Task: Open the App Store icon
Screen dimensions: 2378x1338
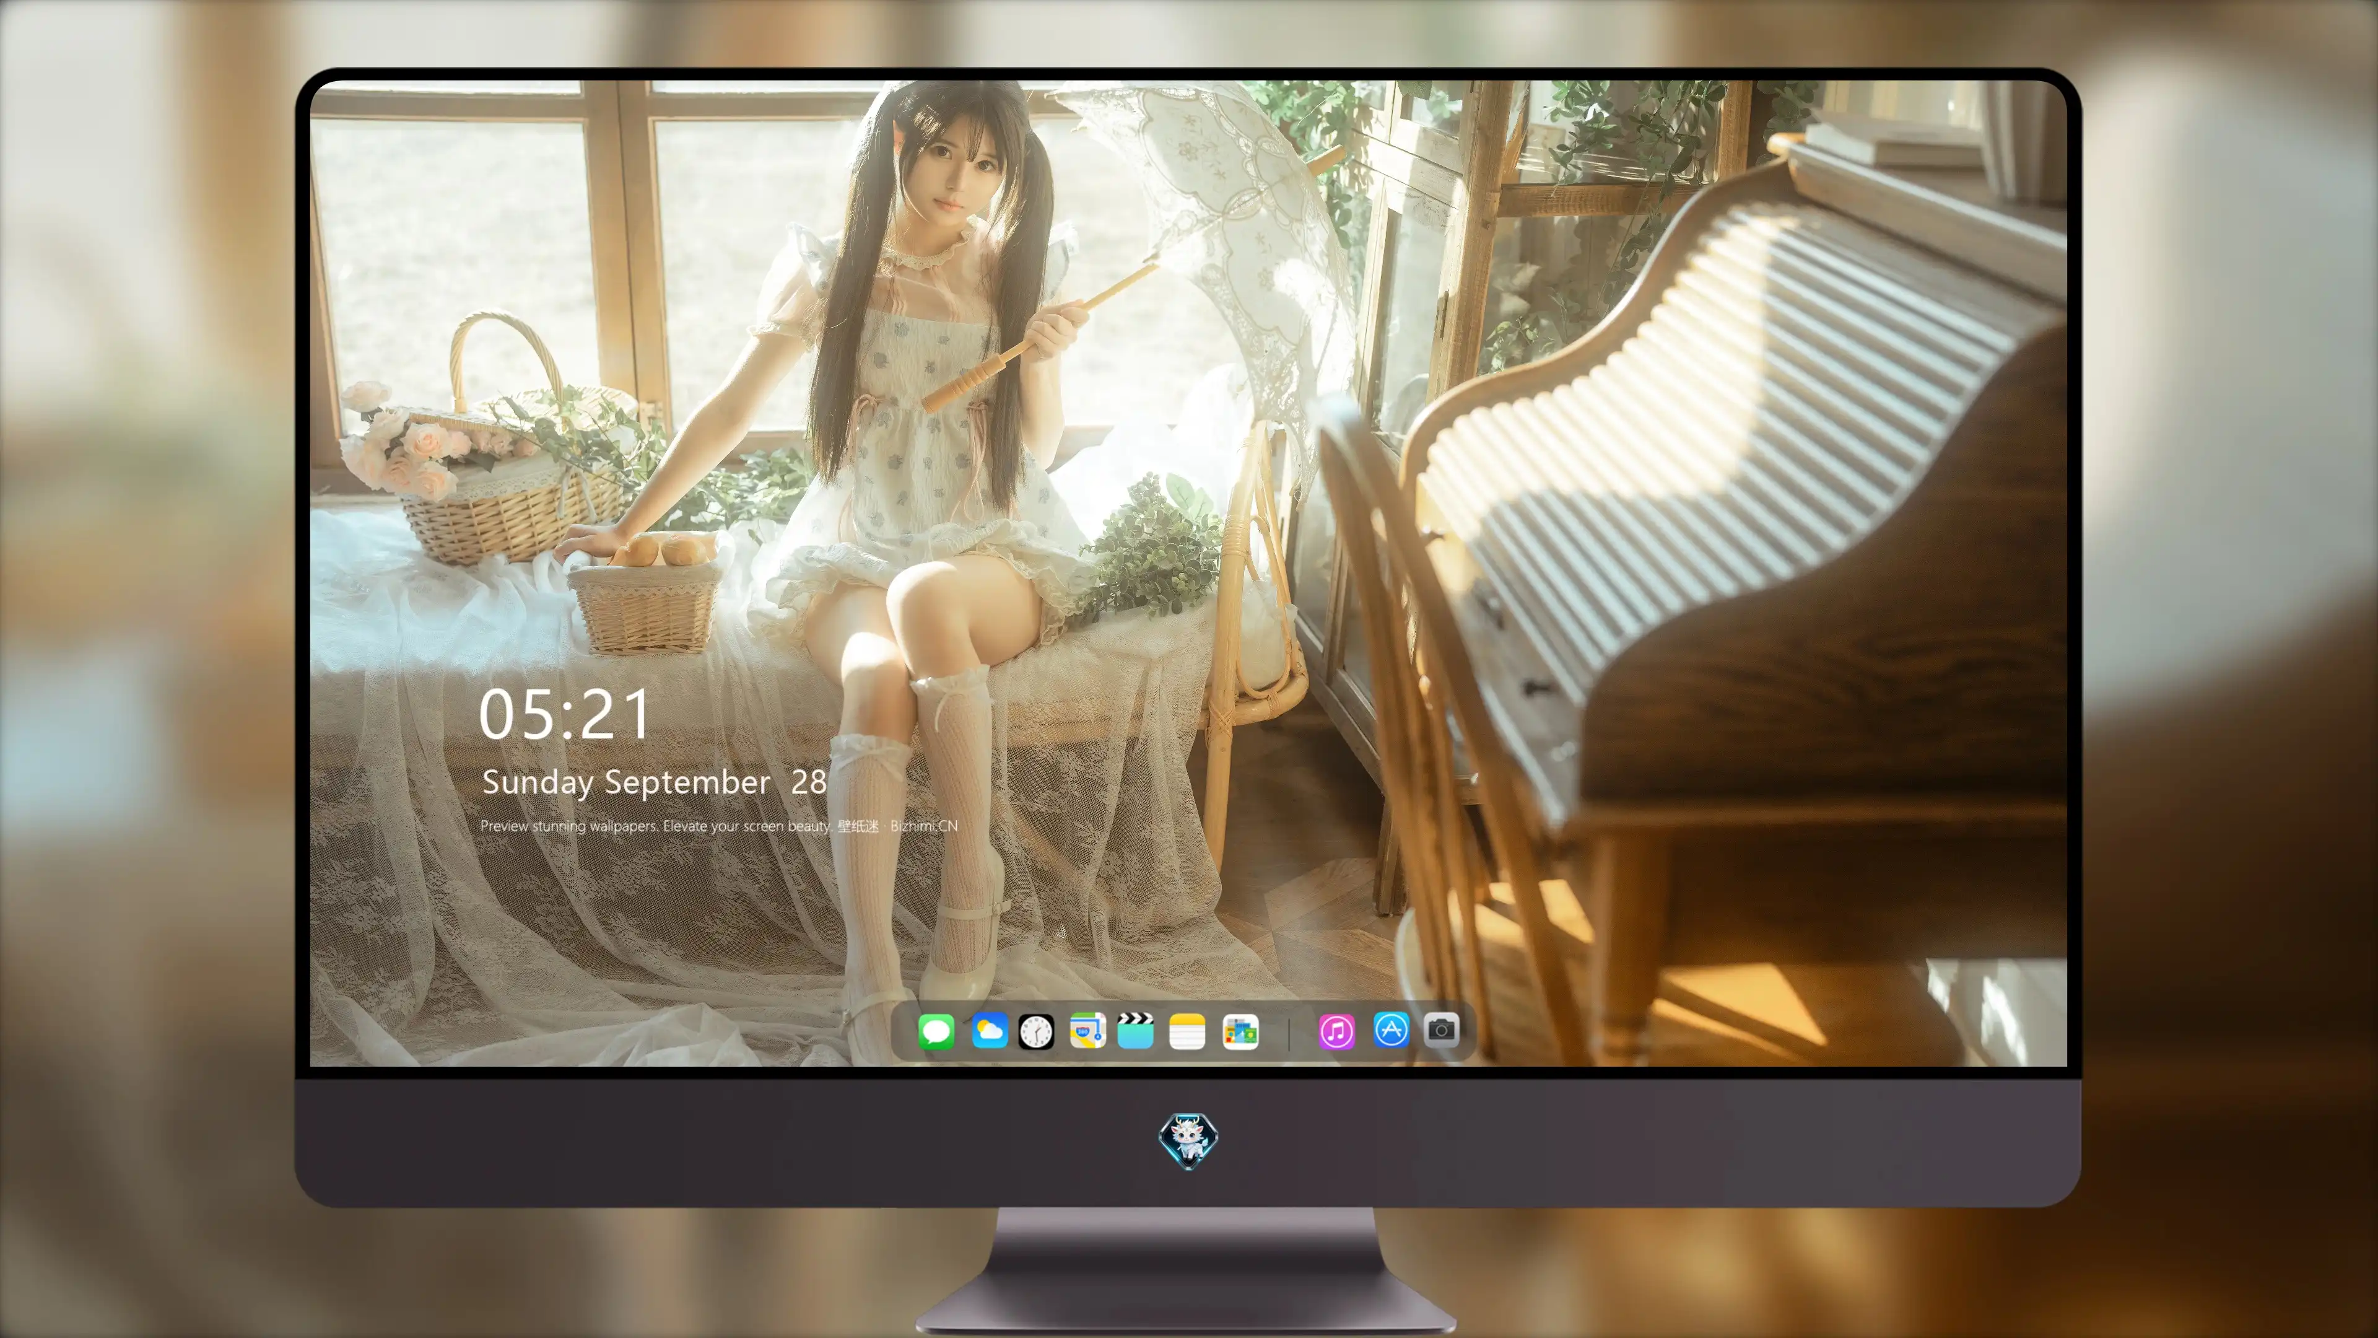Action: pos(1390,1030)
